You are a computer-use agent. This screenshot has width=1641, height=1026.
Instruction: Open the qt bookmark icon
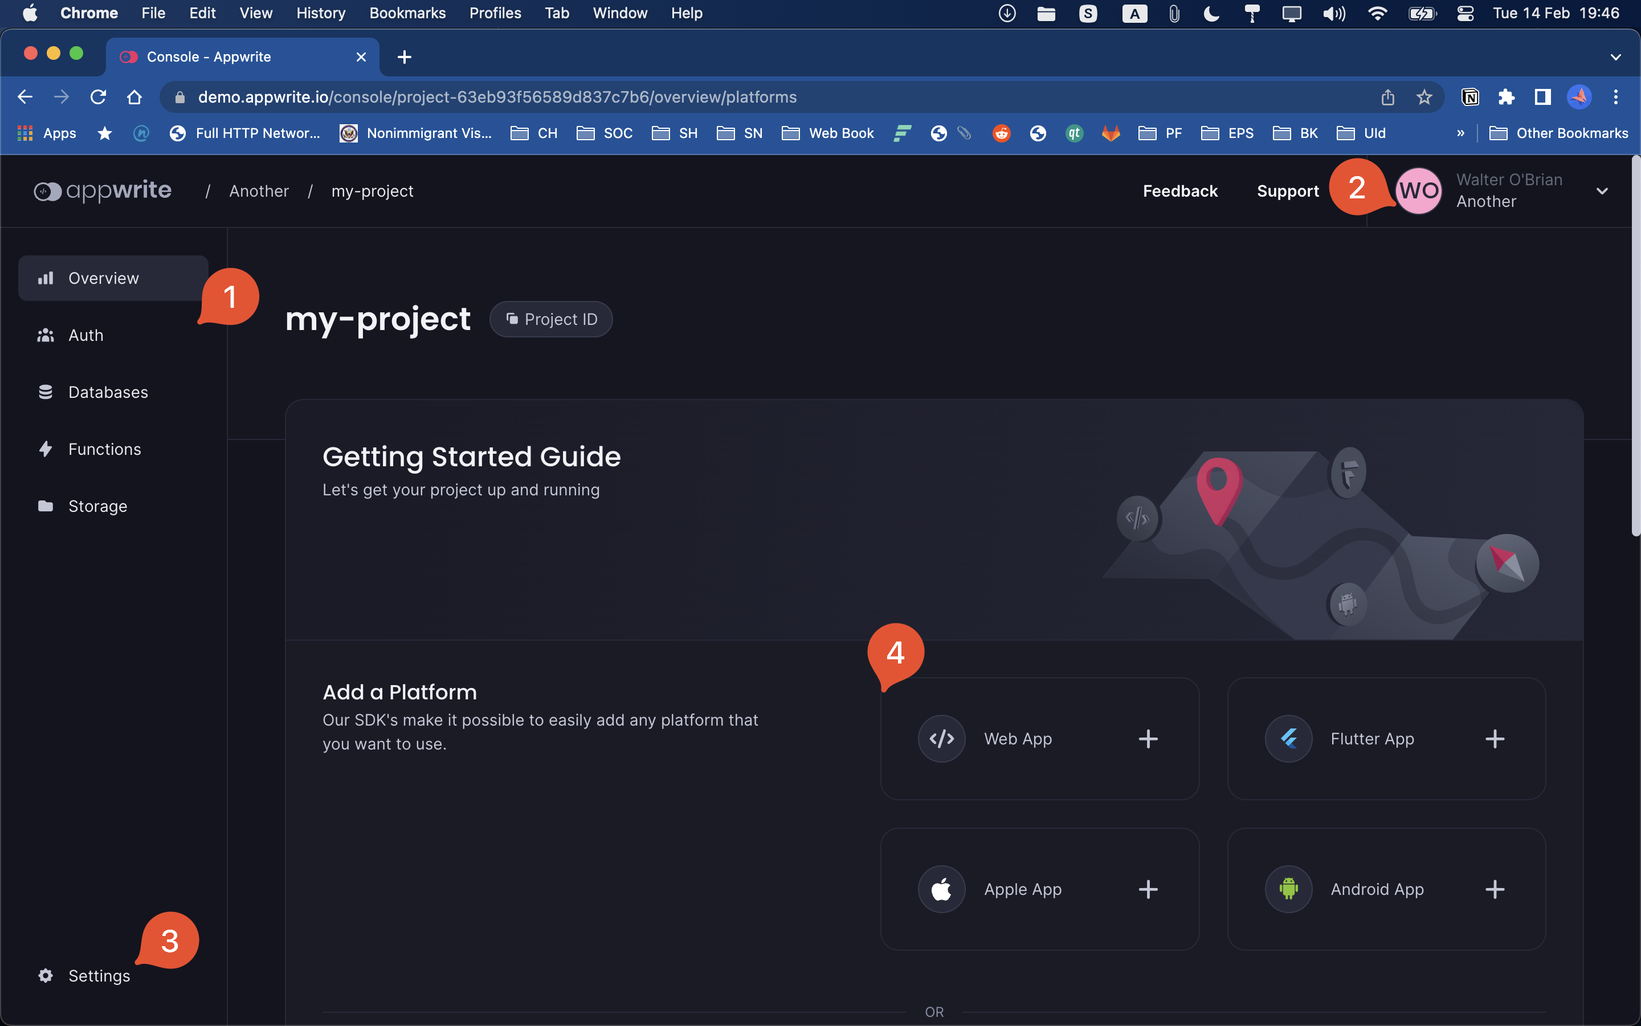click(x=1074, y=133)
